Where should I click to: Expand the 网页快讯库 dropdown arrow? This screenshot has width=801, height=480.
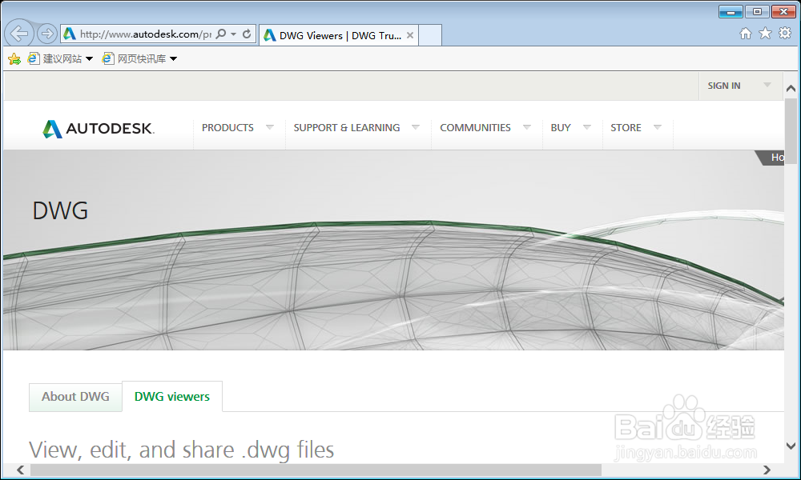pyautogui.click(x=173, y=58)
